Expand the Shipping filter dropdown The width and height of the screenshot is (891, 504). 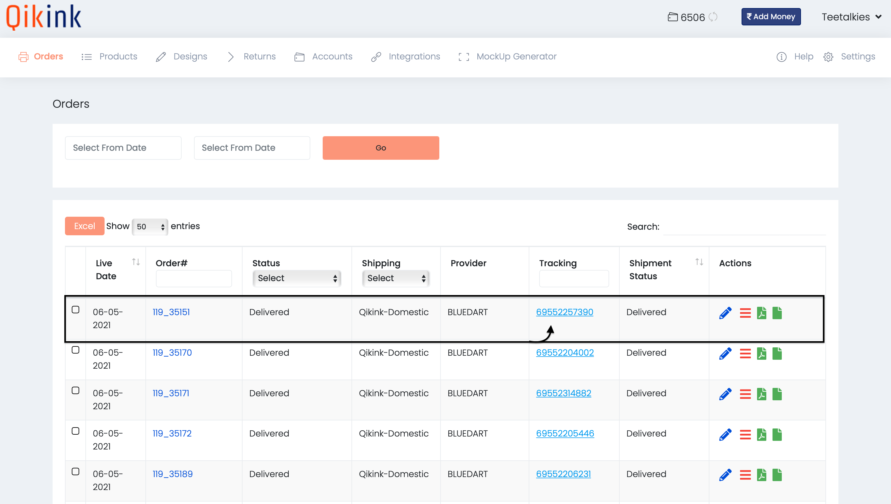coord(395,278)
